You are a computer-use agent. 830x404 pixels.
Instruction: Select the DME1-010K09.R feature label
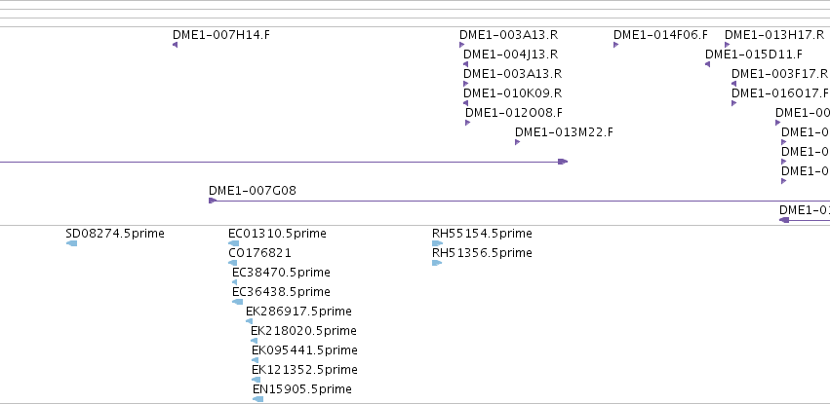512,93
